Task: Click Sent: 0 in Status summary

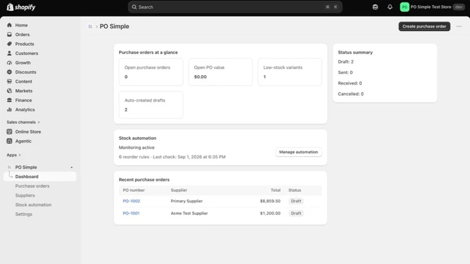Action: click(345, 72)
